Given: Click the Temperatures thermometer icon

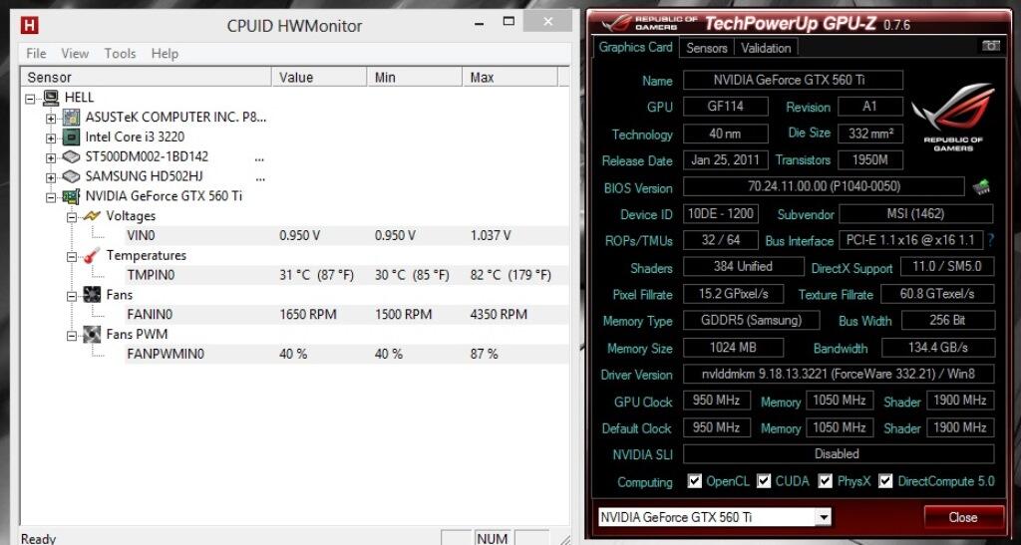Looking at the screenshot, I should pos(92,255).
